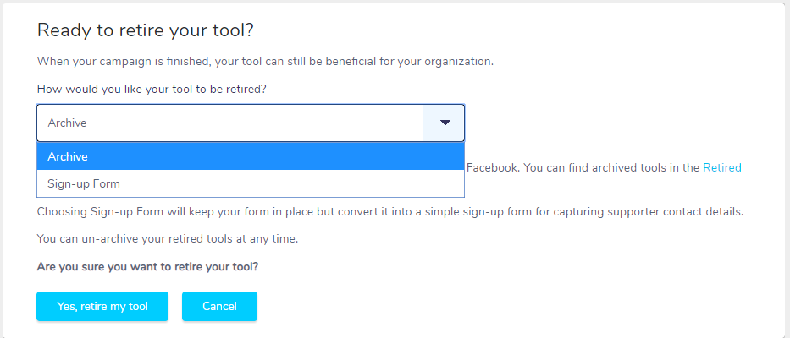Follow the Retired link
The height and width of the screenshot is (338, 790).
coord(722,167)
